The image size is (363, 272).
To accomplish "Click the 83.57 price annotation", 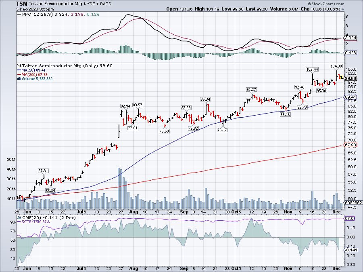I will point(138,105).
